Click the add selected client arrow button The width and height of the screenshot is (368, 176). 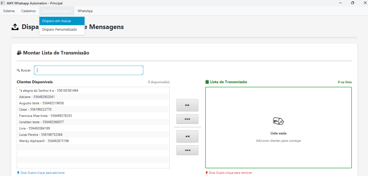point(187,105)
